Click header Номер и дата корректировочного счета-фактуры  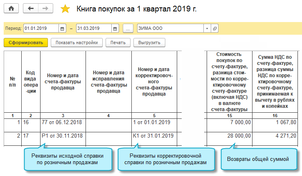(154, 82)
